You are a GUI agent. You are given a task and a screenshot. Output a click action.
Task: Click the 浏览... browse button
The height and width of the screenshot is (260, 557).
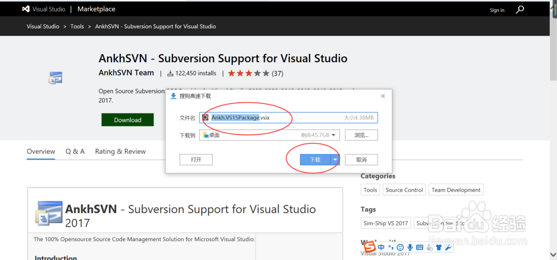(x=361, y=135)
